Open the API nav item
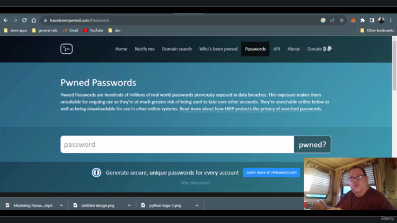 tap(277, 49)
